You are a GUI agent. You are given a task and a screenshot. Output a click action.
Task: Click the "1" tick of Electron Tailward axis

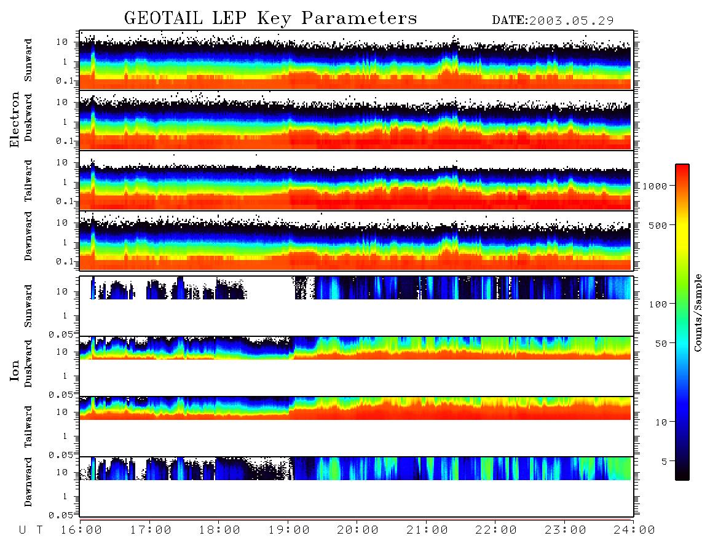(65, 182)
